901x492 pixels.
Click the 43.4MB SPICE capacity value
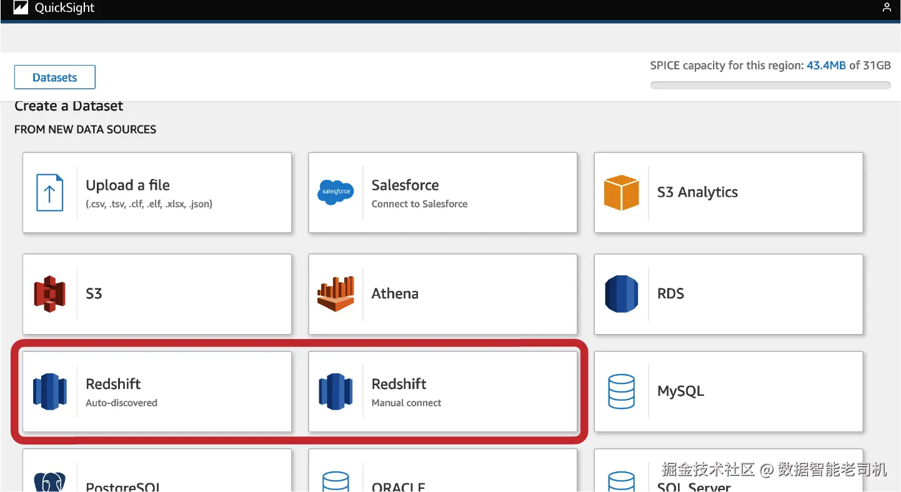click(x=826, y=66)
